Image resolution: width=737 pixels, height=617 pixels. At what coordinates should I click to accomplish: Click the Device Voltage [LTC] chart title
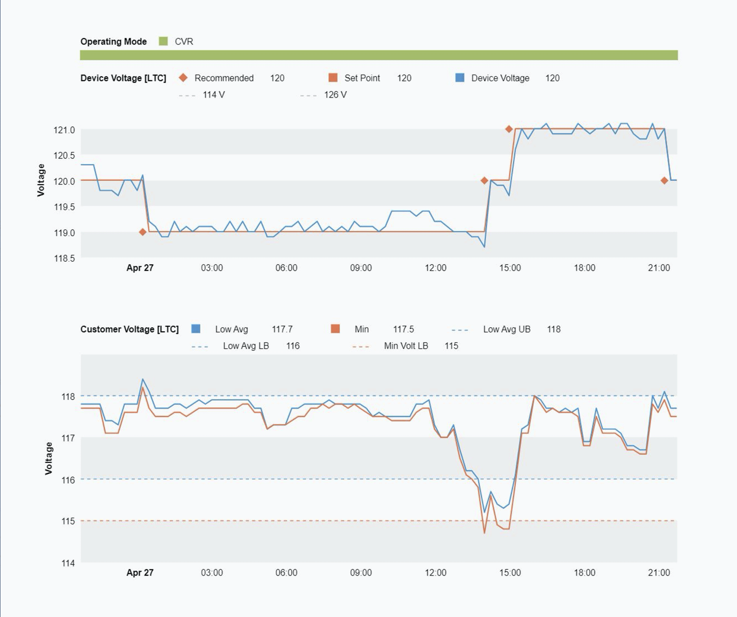(123, 78)
